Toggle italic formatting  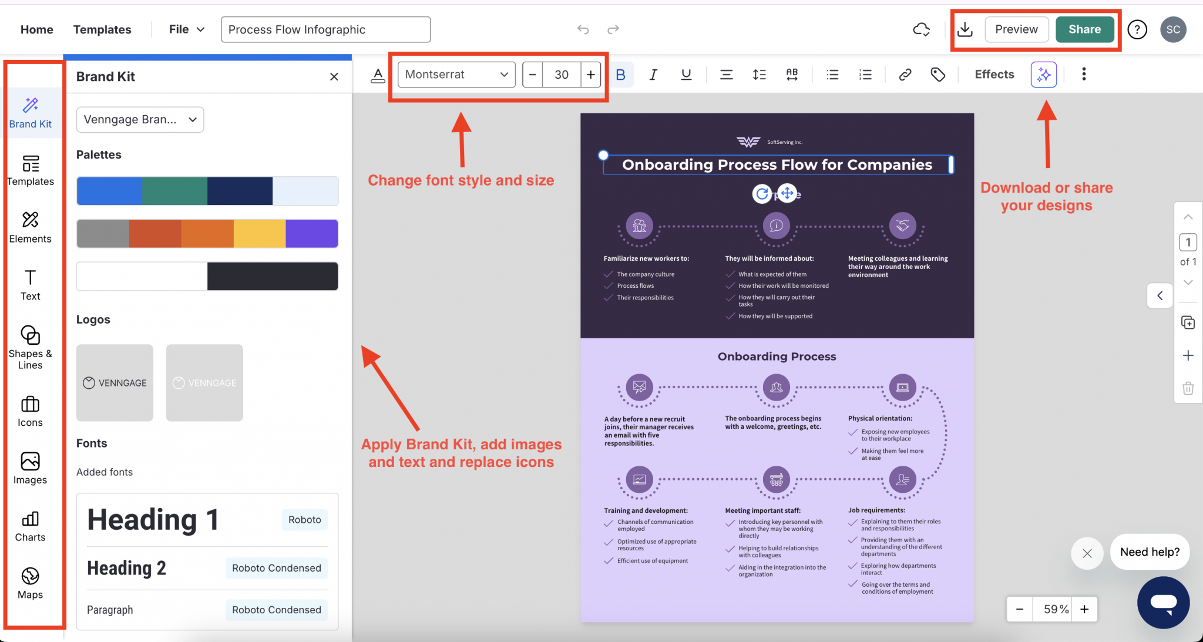653,74
